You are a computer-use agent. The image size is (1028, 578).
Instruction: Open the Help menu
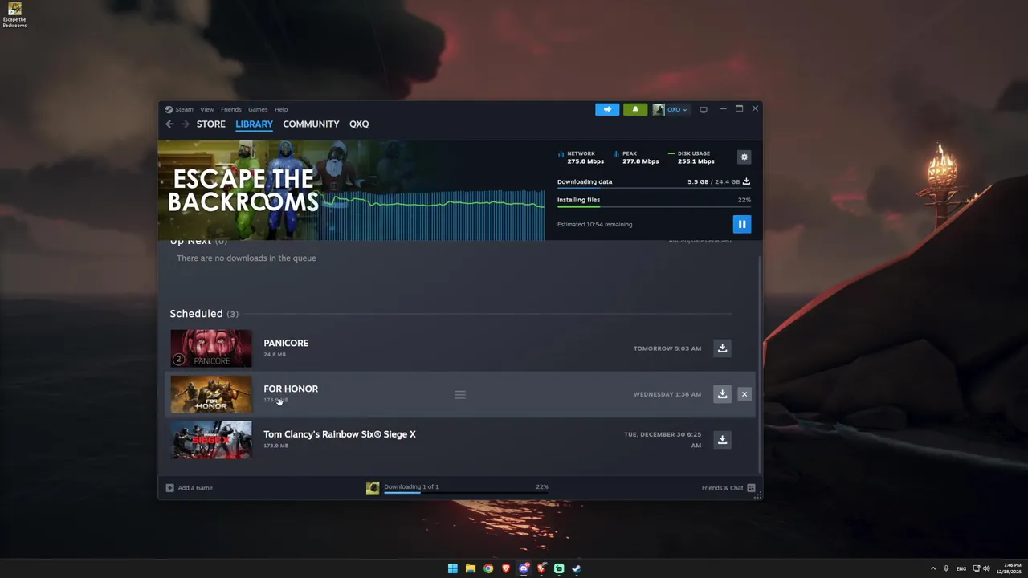pyautogui.click(x=281, y=109)
